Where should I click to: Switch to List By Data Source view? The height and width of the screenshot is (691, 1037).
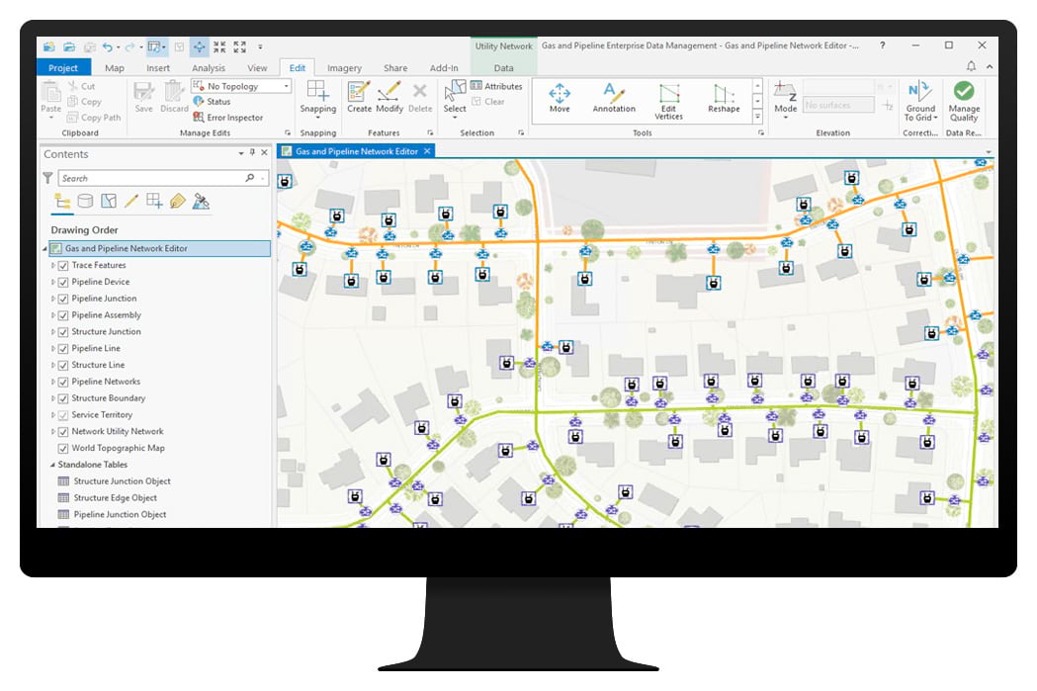click(x=85, y=201)
